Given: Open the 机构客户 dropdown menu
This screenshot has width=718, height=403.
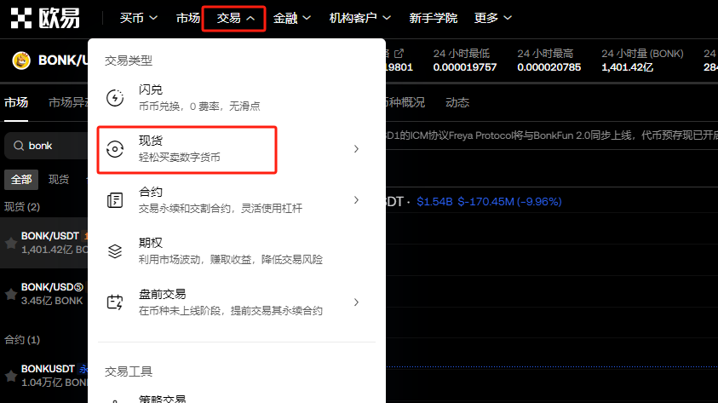Looking at the screenshot, I should pos(360,18).
